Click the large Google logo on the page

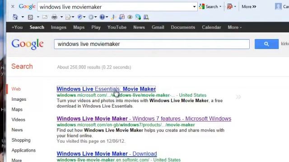[x=28, y=44]
